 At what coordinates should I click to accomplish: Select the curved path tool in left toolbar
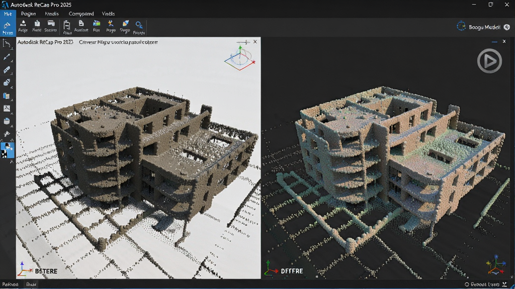coord(7,43)
